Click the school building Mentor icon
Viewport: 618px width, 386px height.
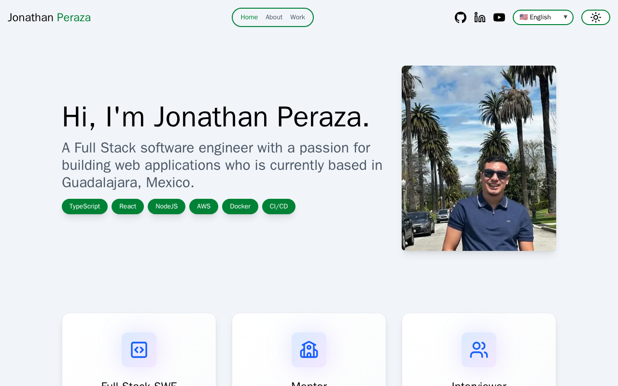click(x=309, y=350)
